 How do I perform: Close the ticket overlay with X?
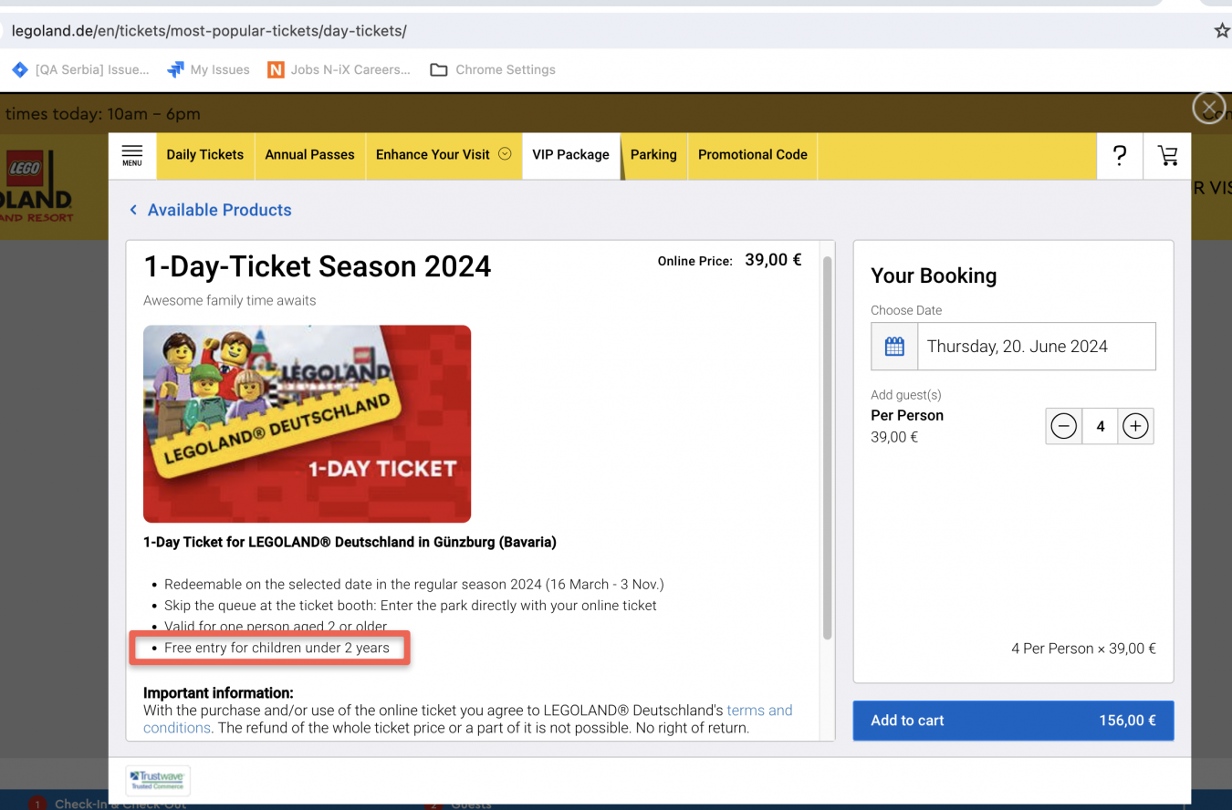tap(1208, 108)
